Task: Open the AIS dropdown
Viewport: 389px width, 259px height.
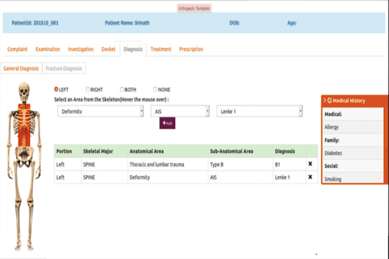Action: pos(180,111)
